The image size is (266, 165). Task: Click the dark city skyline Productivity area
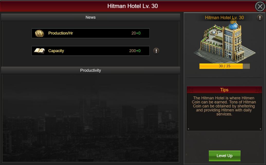tap(90, 118)
